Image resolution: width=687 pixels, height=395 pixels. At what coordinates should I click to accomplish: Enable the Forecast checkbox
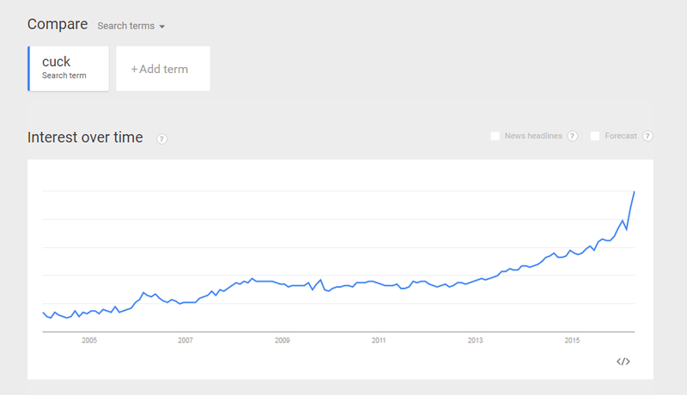pos(595,137)
